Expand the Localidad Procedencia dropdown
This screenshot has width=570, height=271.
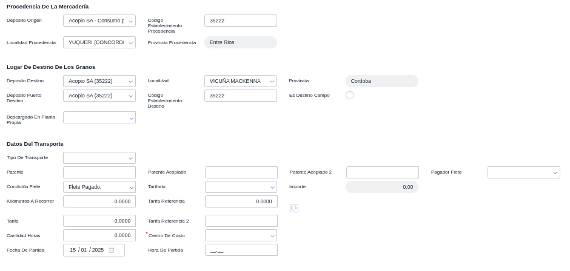click(99, 43)
